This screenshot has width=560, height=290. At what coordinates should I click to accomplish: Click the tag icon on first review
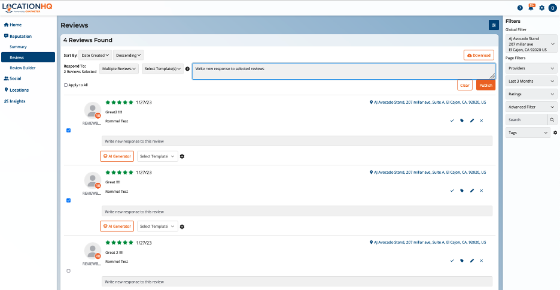pos(462,120)
